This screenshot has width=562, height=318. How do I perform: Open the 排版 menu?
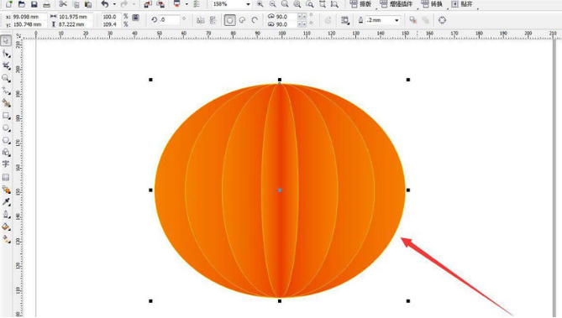(361, 4)
